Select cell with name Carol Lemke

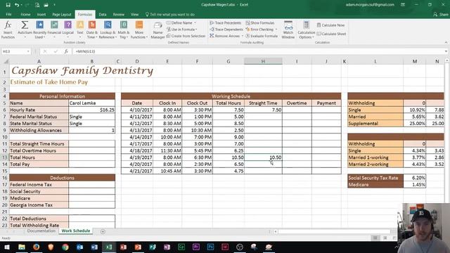tap(92, 103)
